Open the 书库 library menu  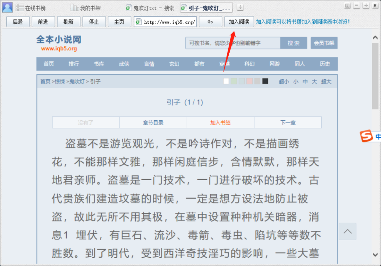tap(99, 64)
